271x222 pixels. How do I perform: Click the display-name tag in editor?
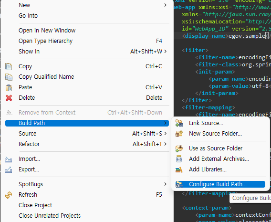tap(205, 36)
